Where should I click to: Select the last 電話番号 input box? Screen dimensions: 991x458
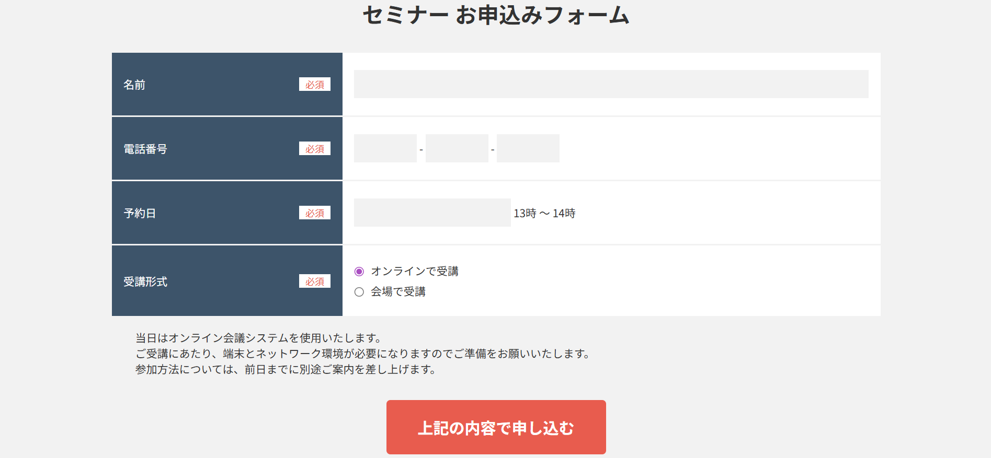point(528,148)
